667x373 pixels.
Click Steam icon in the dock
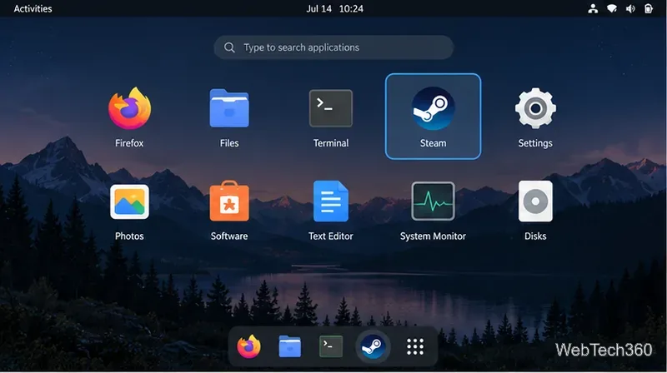tap(373, 346)
